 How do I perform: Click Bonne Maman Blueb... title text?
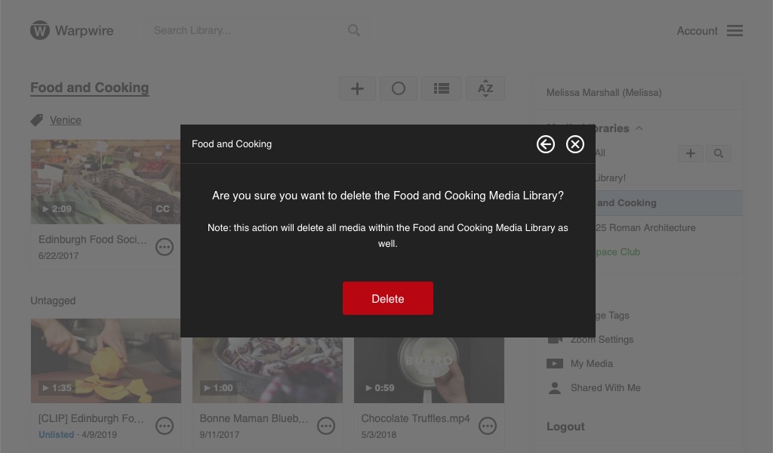[x=254, y=418]
